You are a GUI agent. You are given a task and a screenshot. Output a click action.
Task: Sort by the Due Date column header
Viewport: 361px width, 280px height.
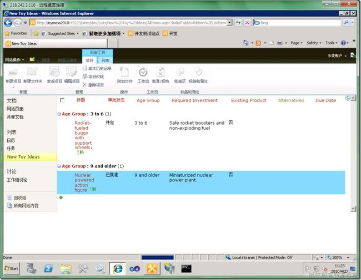pyautogui.click(x=325, y=100)
